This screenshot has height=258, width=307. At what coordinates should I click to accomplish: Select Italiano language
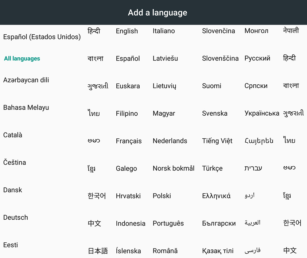pyautogui.click(x=164, y=31)
